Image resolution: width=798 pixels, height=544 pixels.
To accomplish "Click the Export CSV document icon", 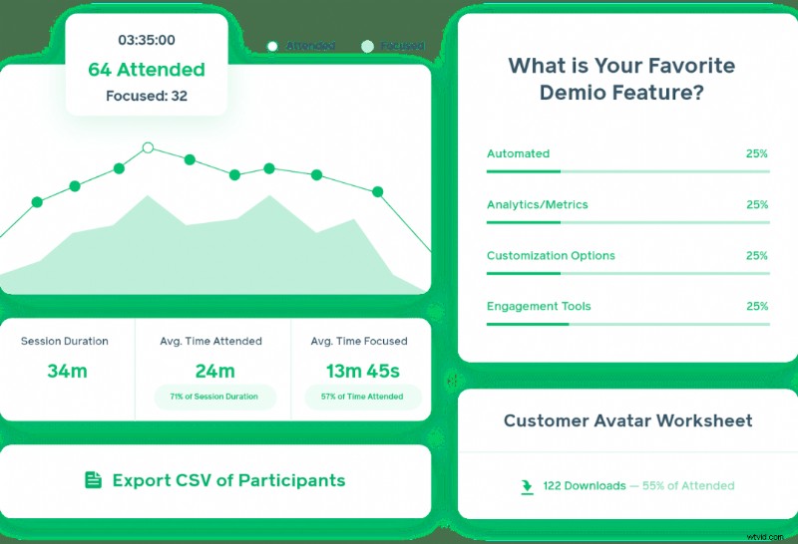I will tap(93, 480).
